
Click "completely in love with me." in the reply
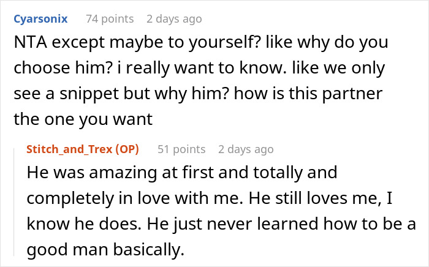click(135, 198)
